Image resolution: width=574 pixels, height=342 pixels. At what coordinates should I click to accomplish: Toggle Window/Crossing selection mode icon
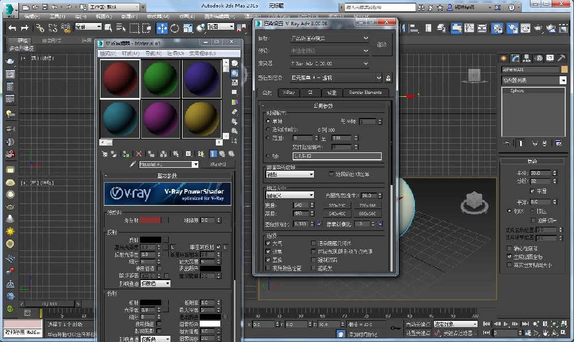147,28
